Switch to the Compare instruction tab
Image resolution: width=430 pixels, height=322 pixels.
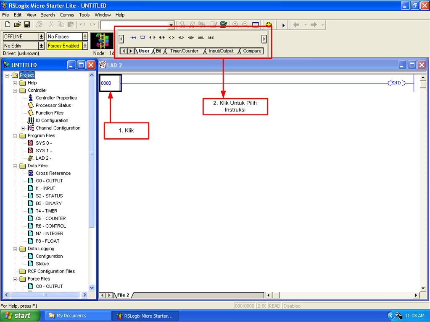click(x=252, y=51)
